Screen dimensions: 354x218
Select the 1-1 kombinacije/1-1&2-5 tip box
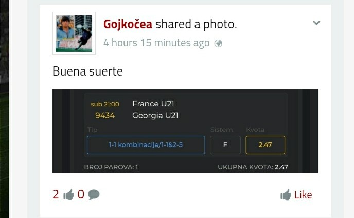point(146,145)
